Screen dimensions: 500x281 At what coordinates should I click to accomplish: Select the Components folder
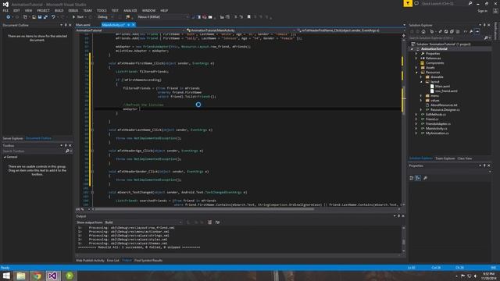434,62
